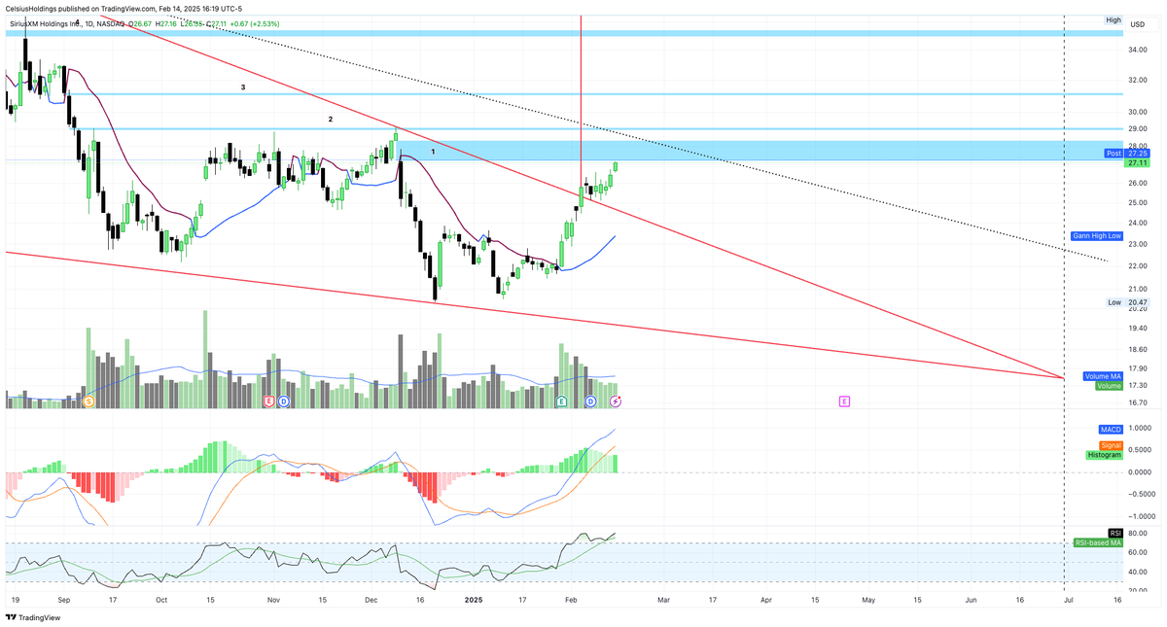This screenshot has height=627, width=1167.
Task: Click the Sep date axis label
Action: [x=63, y=602]
